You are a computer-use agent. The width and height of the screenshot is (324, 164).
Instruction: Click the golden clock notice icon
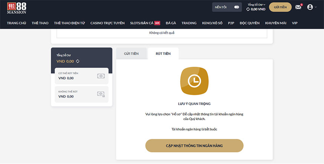point(194,81)
